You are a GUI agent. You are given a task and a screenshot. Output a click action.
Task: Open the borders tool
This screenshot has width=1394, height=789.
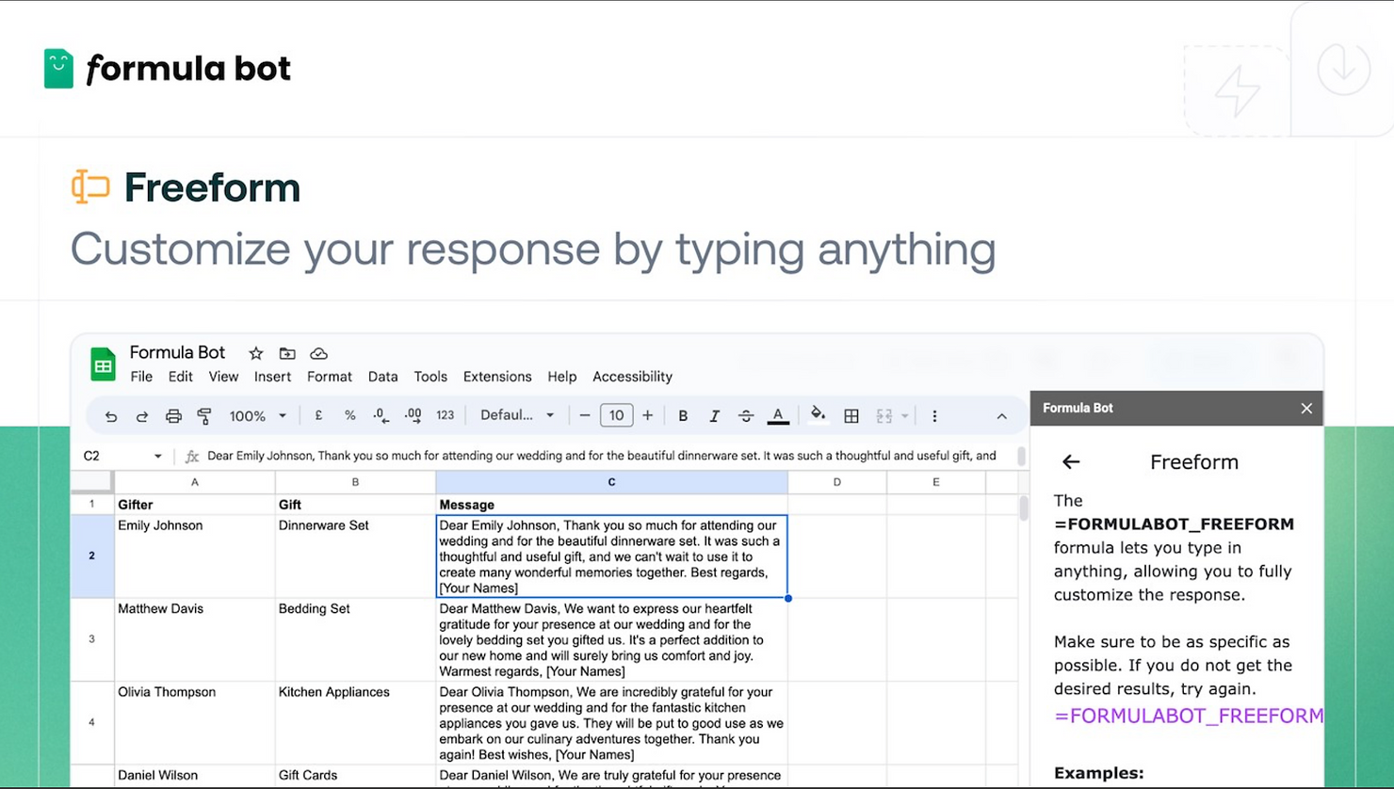pos(851,416)
